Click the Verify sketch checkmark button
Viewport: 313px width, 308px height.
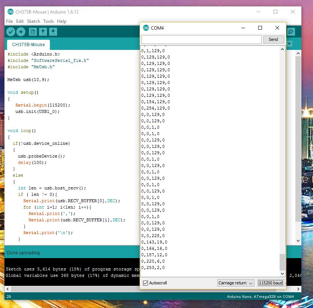11,32
